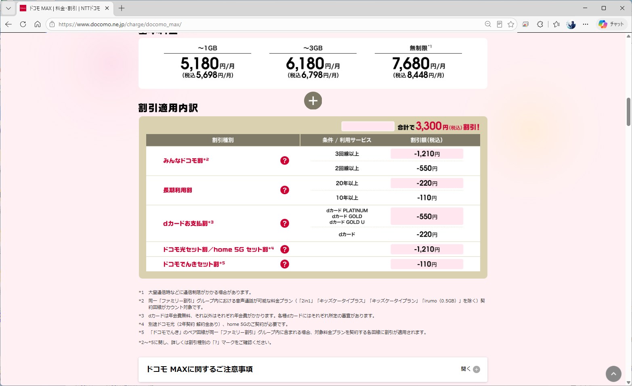Open the zoom-out magnifier in address bar
632x386 pixels.
point(488,24)
